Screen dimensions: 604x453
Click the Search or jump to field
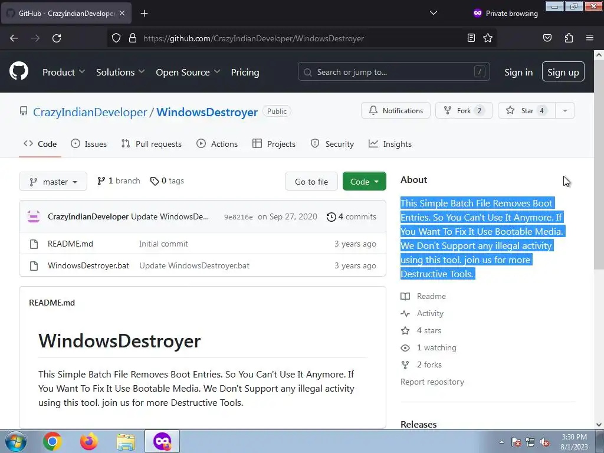(393, 71)
